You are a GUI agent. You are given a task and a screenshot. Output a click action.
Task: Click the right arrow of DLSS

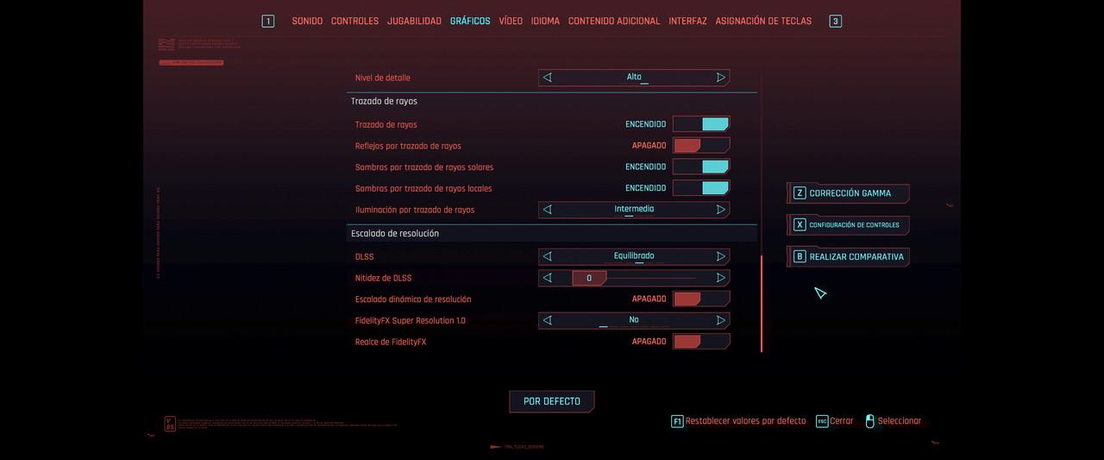coord(721,256)
